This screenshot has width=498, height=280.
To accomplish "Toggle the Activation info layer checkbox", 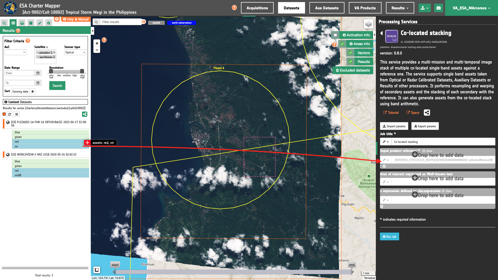I will point(335,35).
